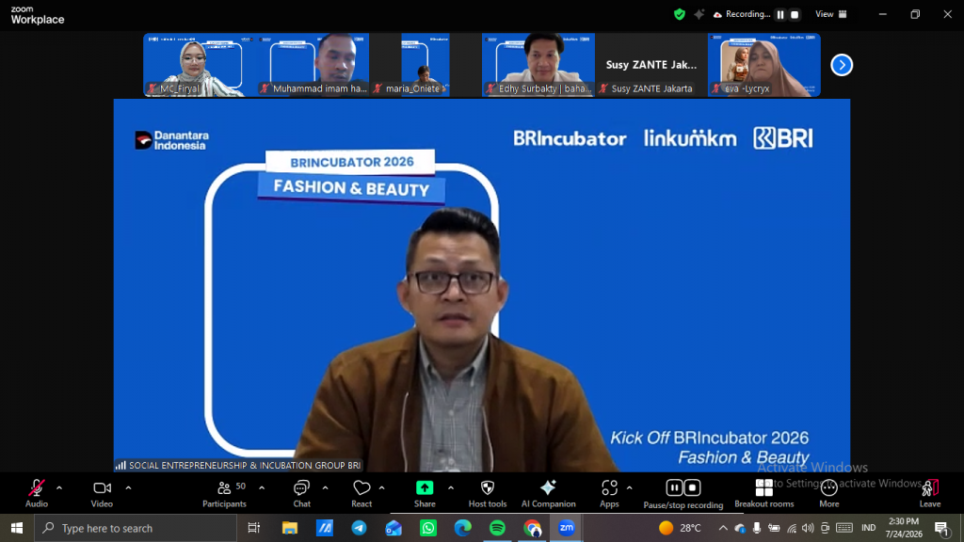Pause recording in bottom toolbar
This screenshot has height=542, width=964.
click(674, 488)
